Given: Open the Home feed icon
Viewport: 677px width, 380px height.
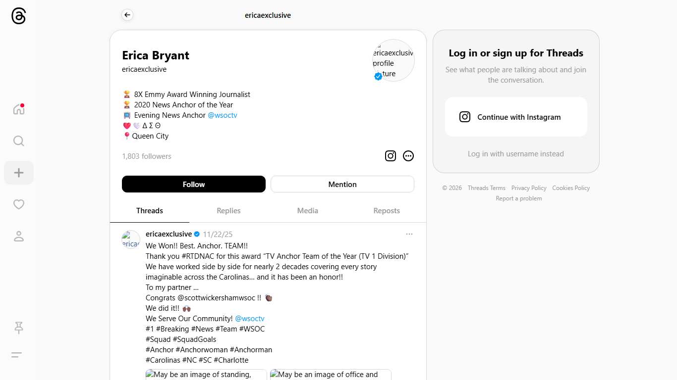Looking at the screenshot, I should pyautogui.click(x=19, y=109).
